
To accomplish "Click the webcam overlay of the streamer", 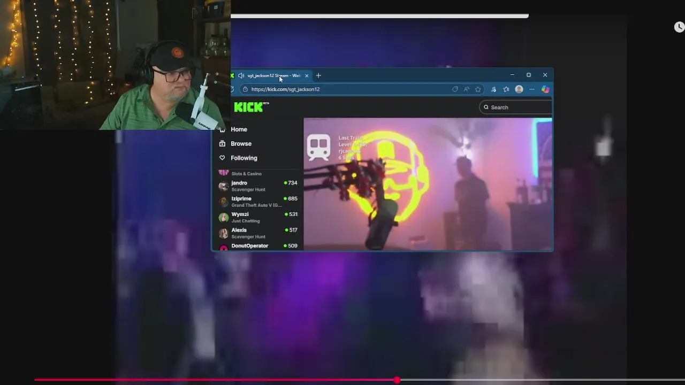I will [x=115, y=65].
